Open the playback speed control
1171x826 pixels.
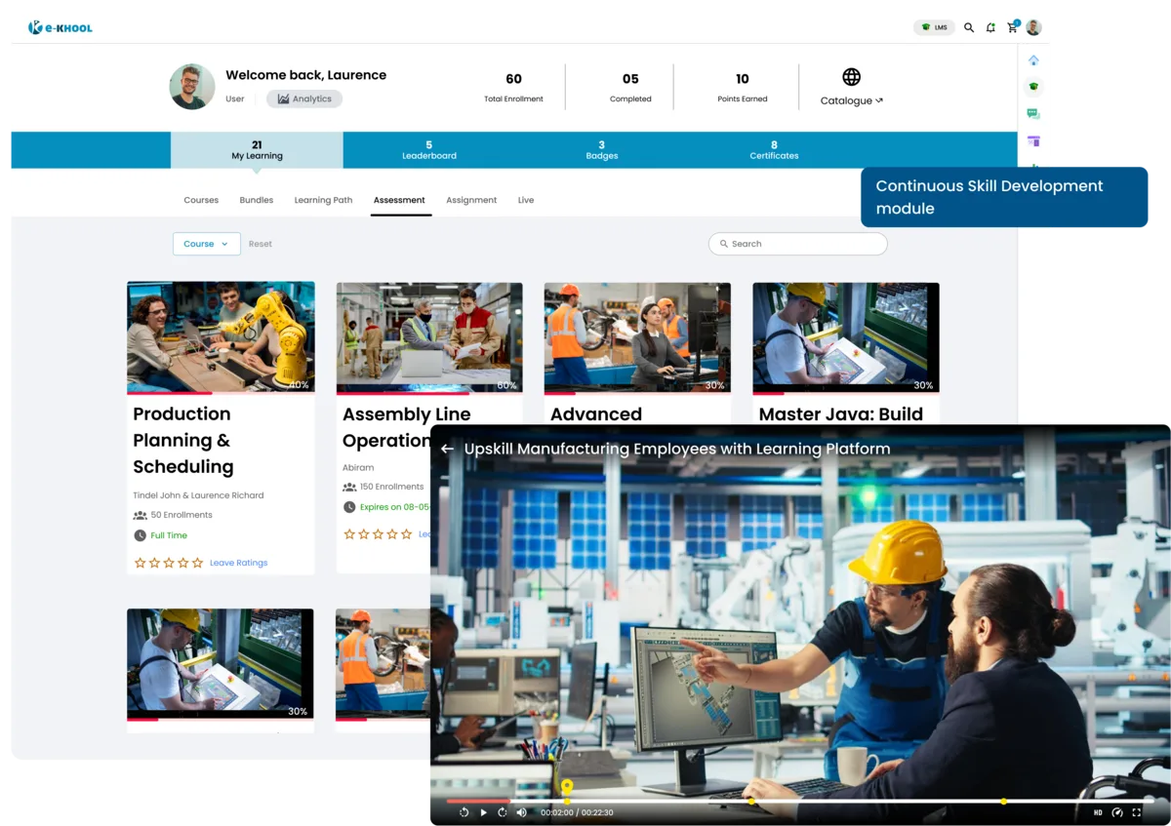pos(1115,811)
